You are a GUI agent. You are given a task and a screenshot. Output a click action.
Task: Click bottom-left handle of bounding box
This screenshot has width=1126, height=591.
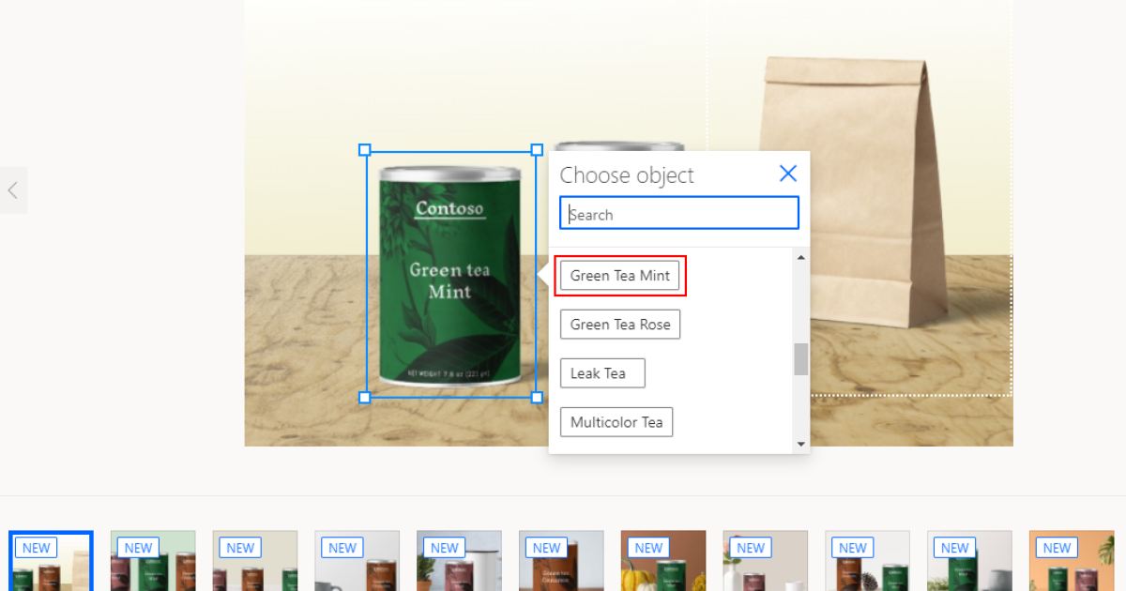point(365,398)
